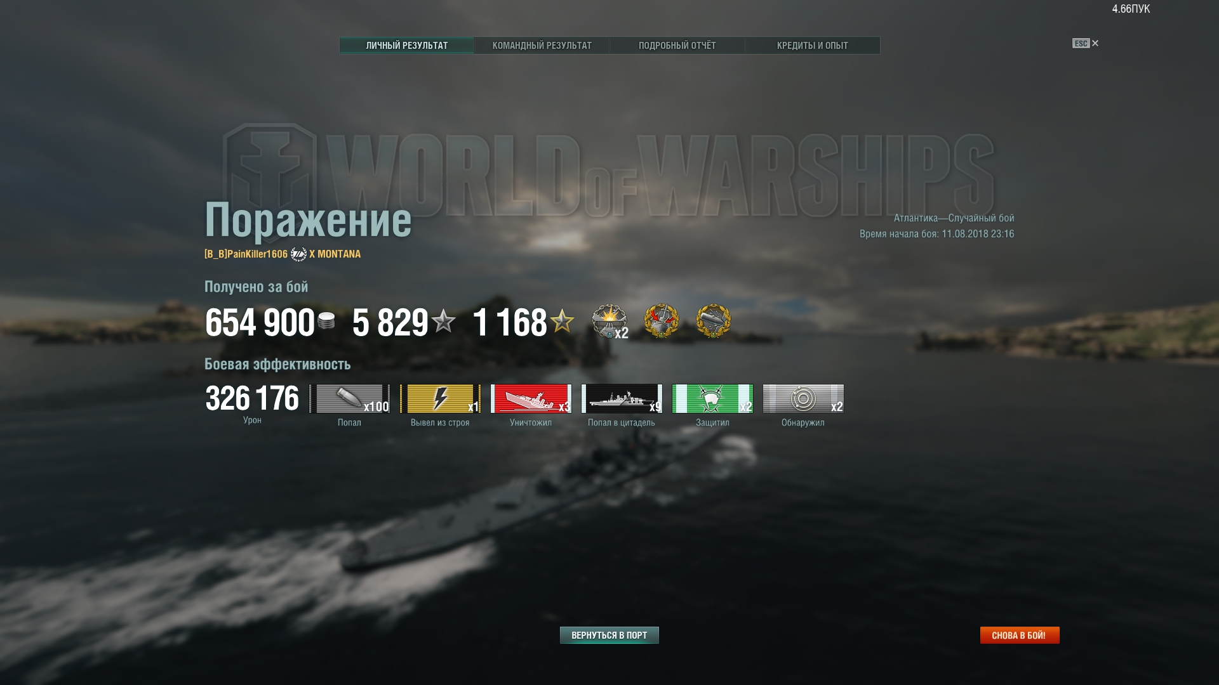Open the Кредиты и опыт tab
This screenshot has height=685, width=1219.
coord(812,46)
